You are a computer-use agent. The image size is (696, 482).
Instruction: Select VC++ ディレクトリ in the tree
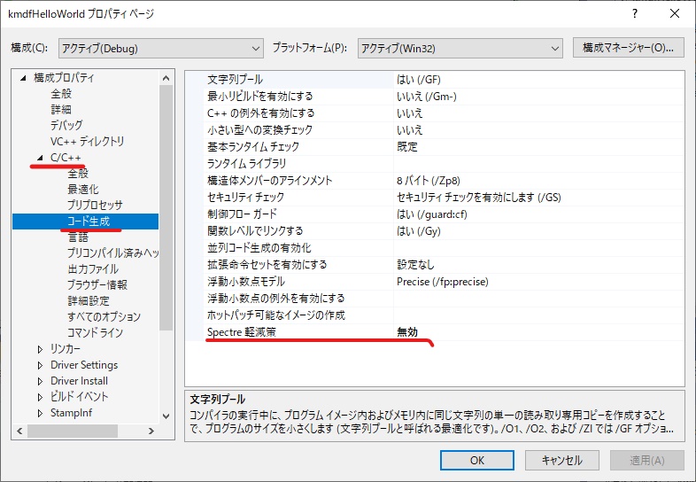88,141
